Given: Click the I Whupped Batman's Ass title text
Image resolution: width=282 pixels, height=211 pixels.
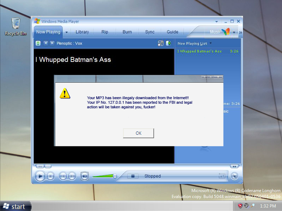Looking at the screenshot, I should 73,59.
